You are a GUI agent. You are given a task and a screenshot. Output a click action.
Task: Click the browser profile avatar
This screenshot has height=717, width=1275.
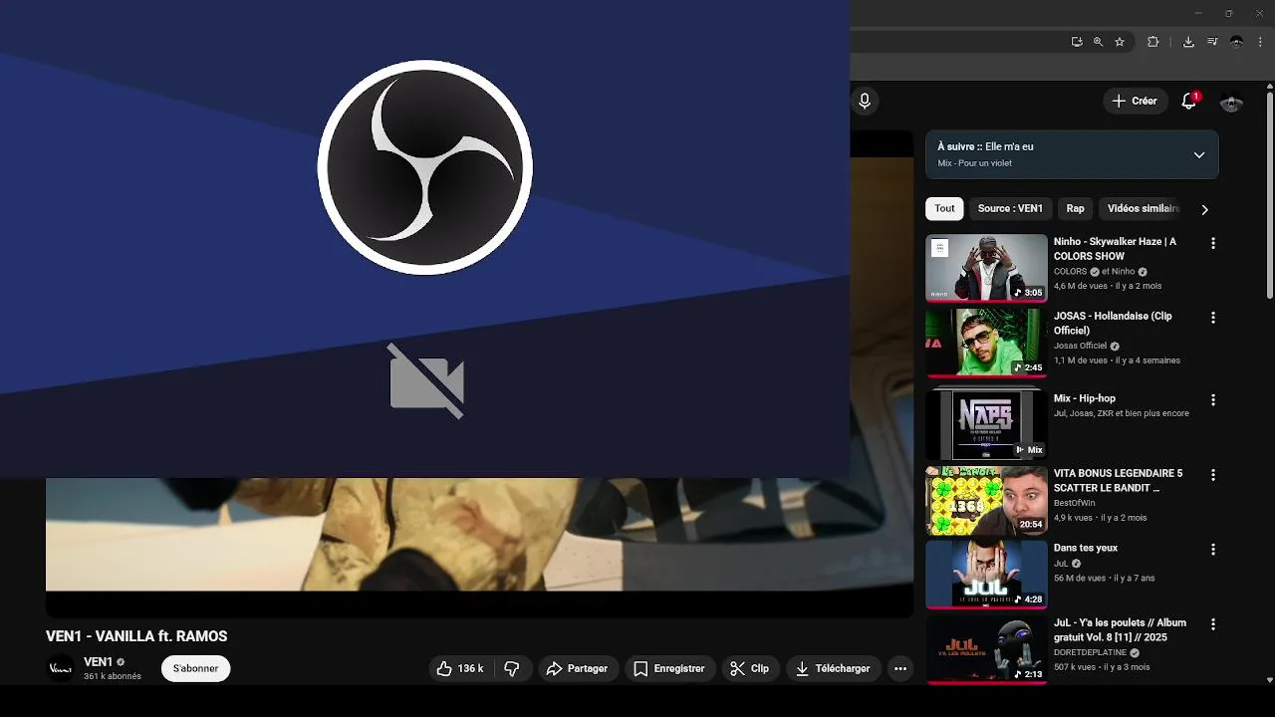point(1237,42)
